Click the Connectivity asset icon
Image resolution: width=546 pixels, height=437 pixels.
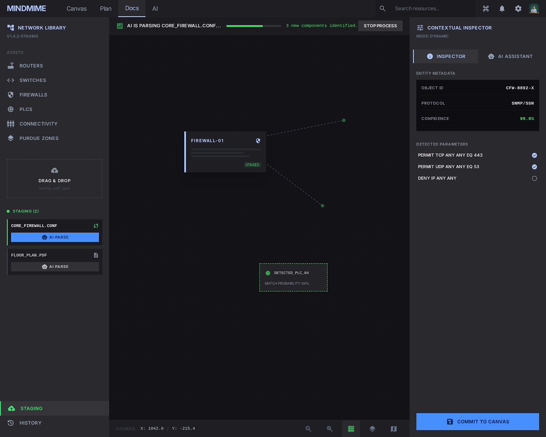[11, 124]
